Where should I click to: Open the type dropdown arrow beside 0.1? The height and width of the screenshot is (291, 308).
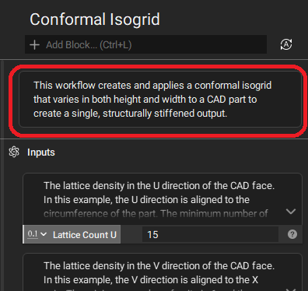click(x=44, y=234)
